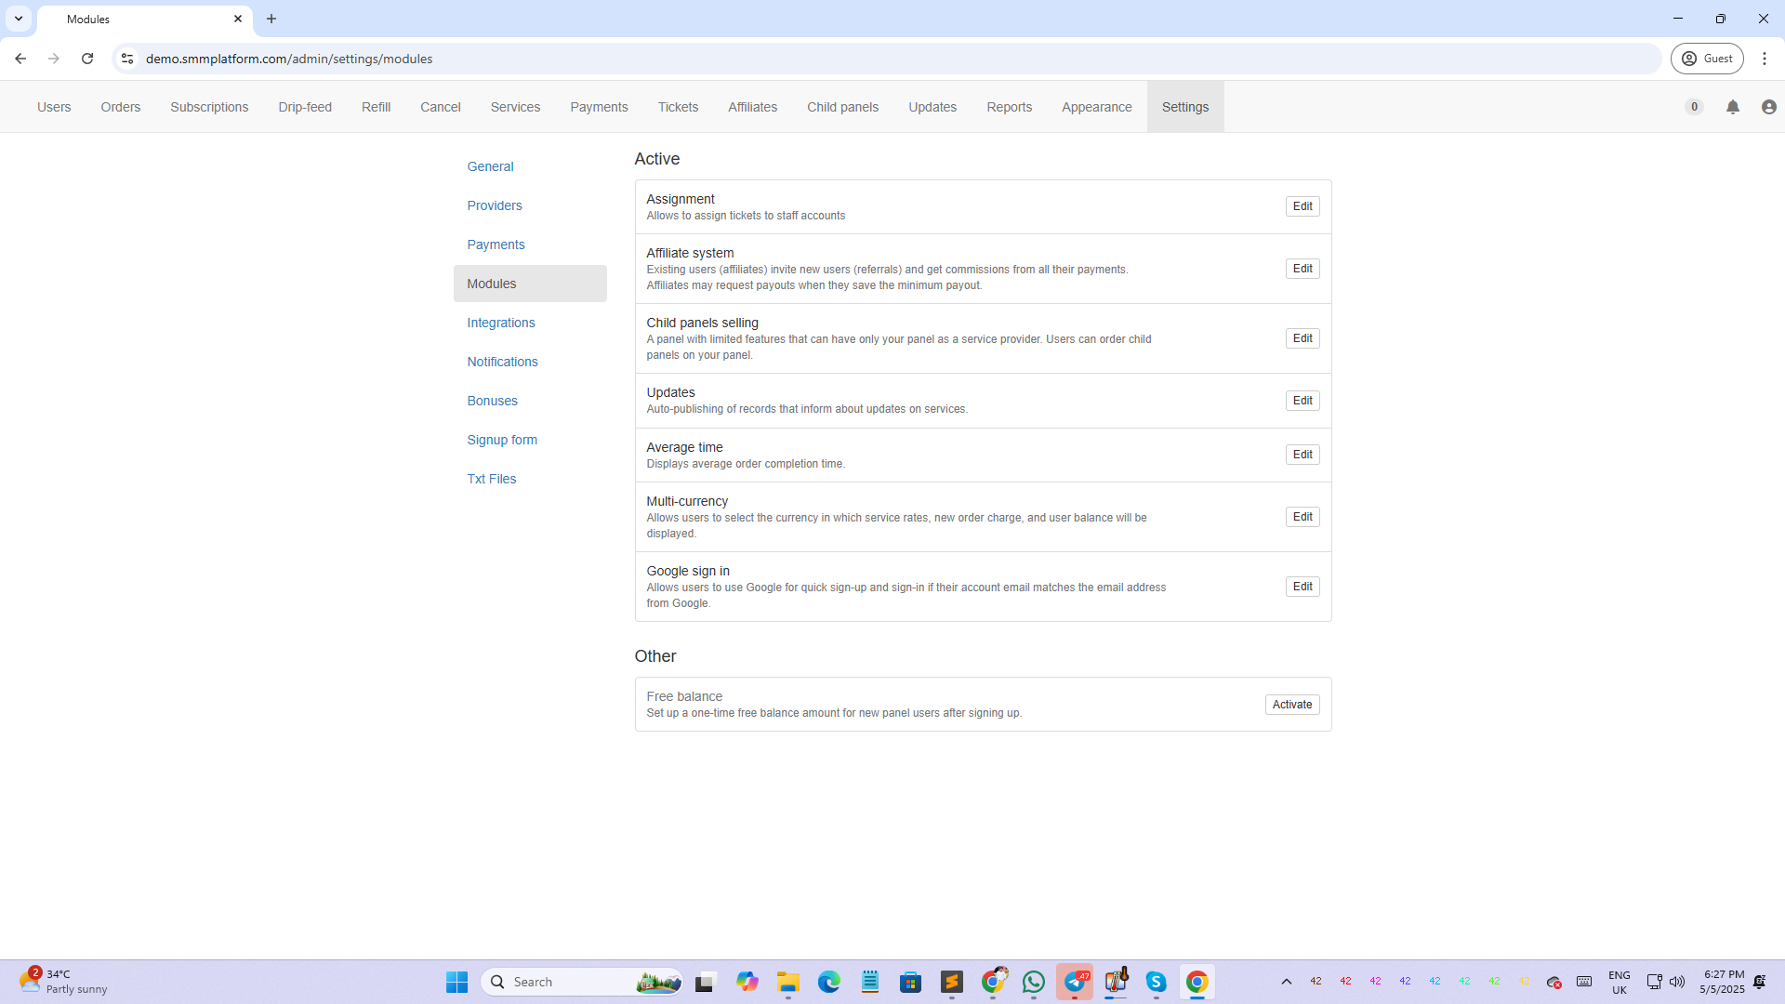Open the admin account profile icon
This screenshot has width=1785, height=1004.
(x=1768, y=107)
